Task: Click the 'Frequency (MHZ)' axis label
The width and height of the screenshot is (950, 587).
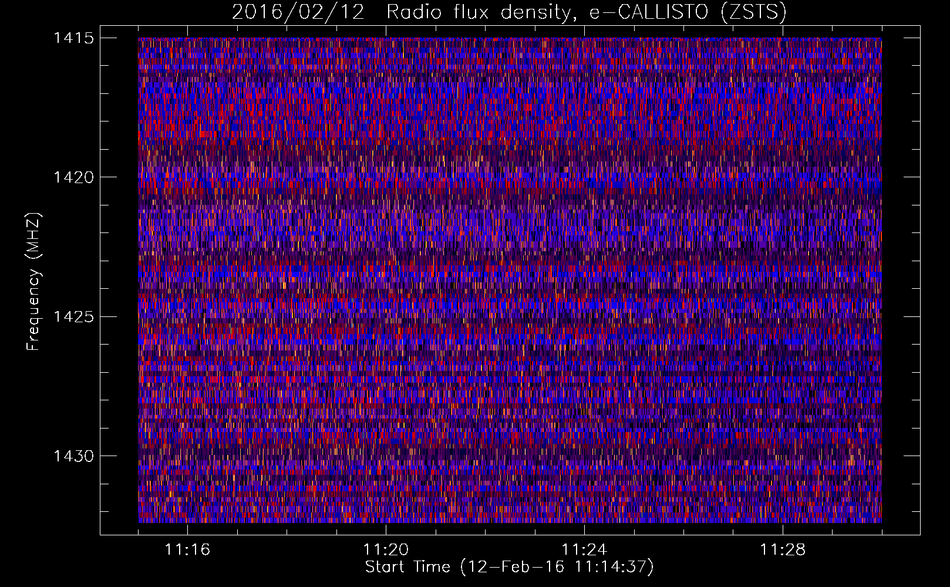Action: [x=34, y=282]
